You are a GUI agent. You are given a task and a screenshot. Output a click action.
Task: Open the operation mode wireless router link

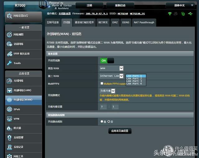point(64,14)
